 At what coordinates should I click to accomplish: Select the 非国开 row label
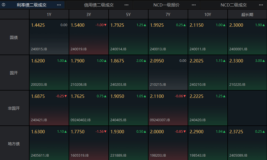click(x=14, y=108)
